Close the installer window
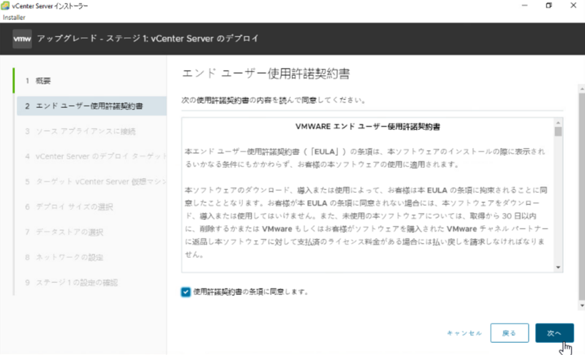585x355 pixels. 574,6
